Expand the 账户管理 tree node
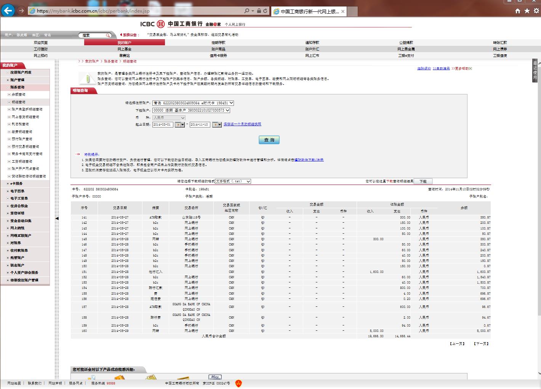The height and width of the screenshot is (389, 541). pos(8,80)
